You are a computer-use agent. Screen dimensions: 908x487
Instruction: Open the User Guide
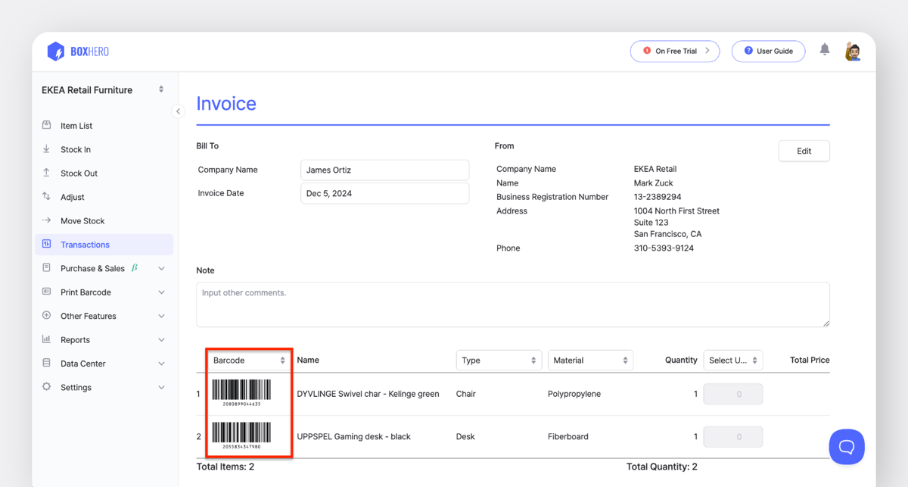(768, 51)
